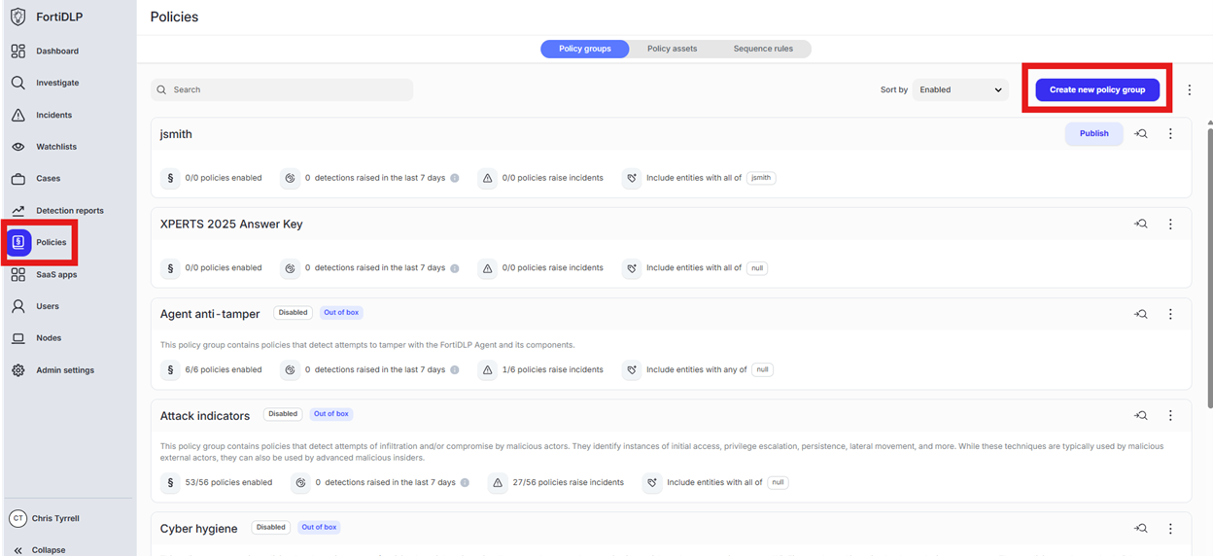This screenshot has height=556, width=1213.
Task: Click detections radar icon in Agent anti-tamper
Action: click(x=290, y=369)
